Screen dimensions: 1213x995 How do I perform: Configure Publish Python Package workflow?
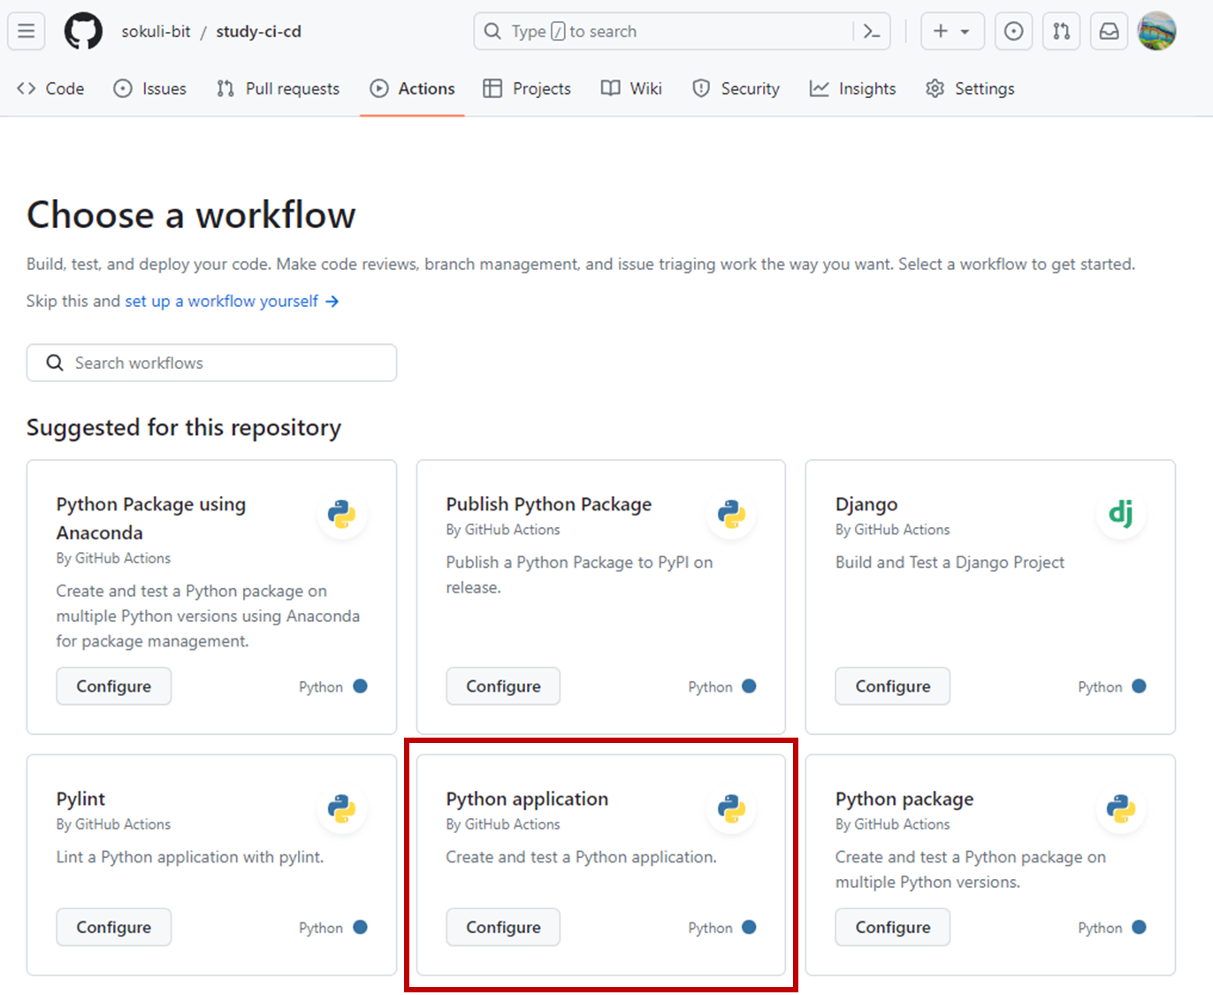(503, 686)
